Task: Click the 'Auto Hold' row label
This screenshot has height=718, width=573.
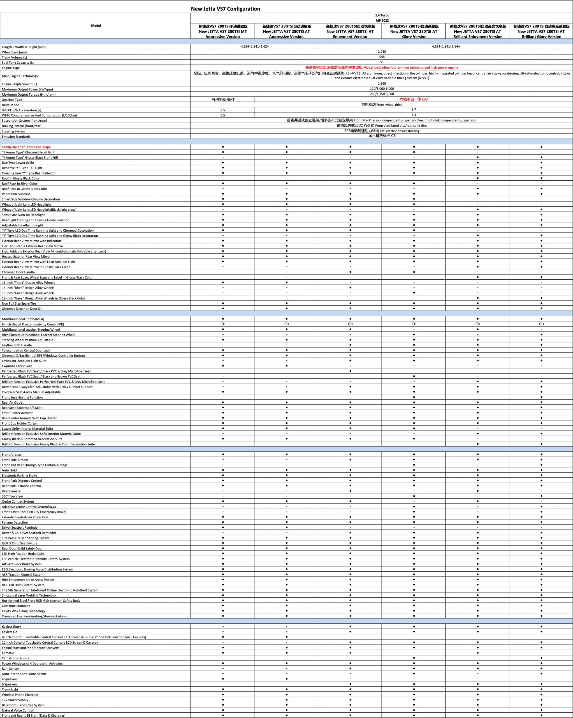Action: pos(9,470)
